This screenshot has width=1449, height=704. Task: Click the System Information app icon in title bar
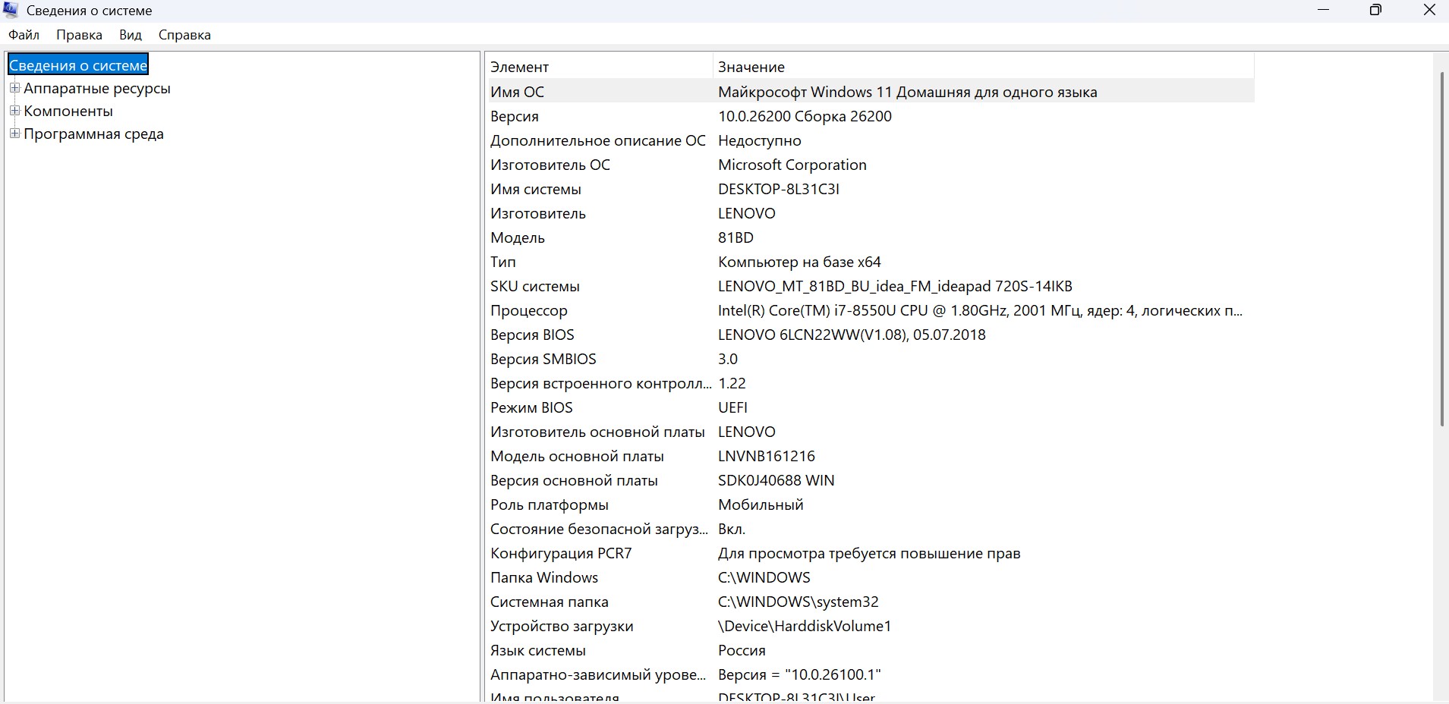(x=11, y=11)
